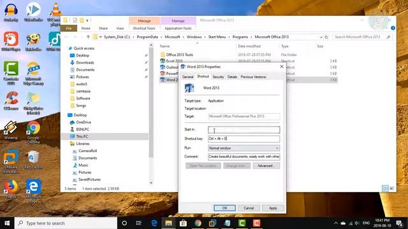This screenshot has height=229, width=408.
Task: Click the Shortcut key field
Action: (x=244, y=139)
